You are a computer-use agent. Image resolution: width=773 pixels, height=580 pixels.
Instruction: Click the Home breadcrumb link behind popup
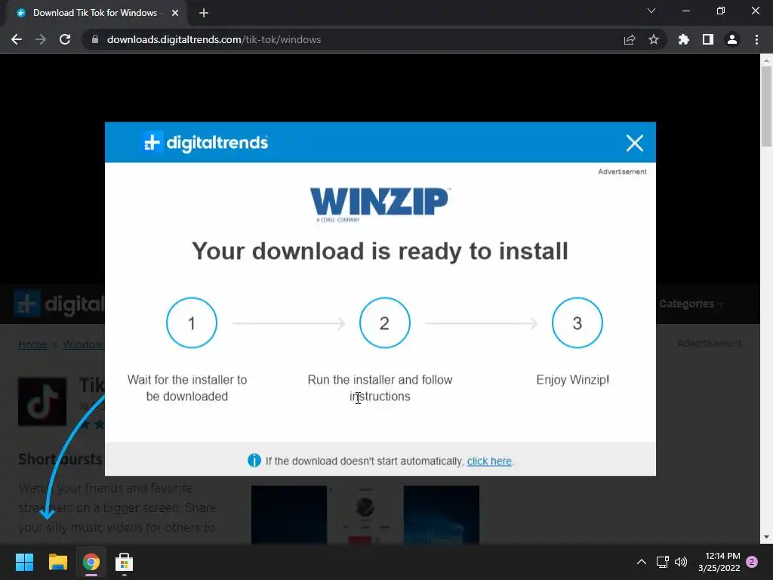[32, 344]
